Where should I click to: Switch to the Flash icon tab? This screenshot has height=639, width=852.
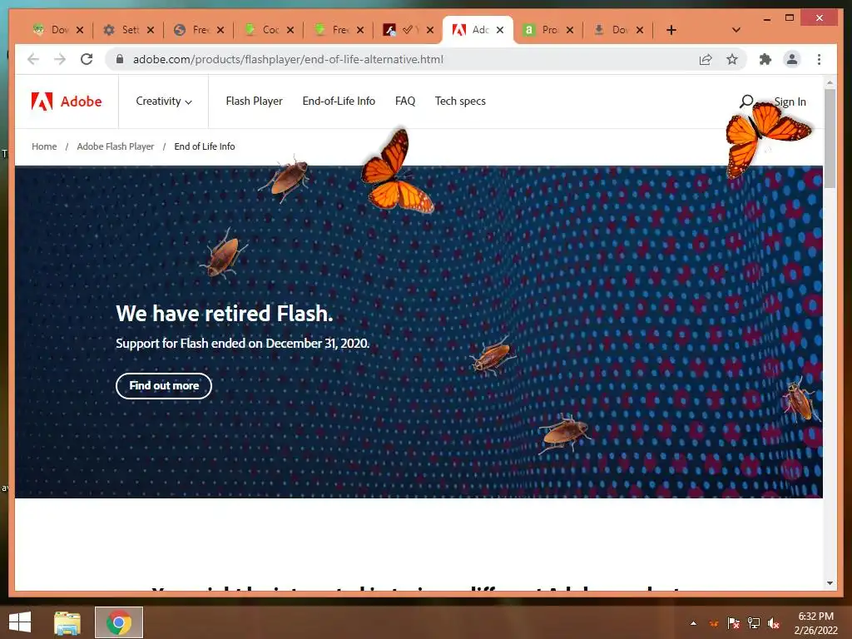pos(409,30)
